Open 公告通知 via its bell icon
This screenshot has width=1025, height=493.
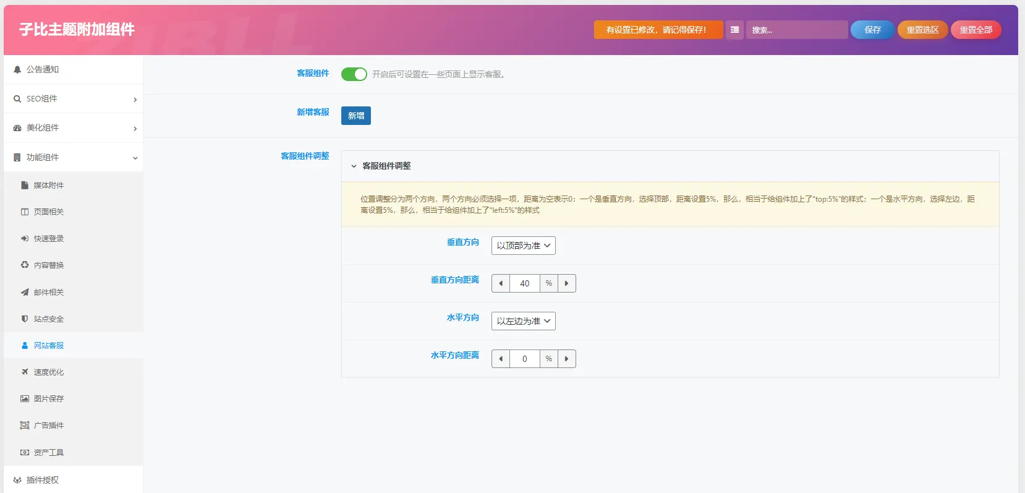coord(17,70)
